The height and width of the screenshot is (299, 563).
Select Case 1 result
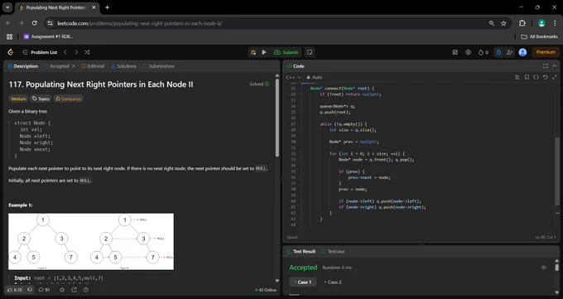[303, 282]
